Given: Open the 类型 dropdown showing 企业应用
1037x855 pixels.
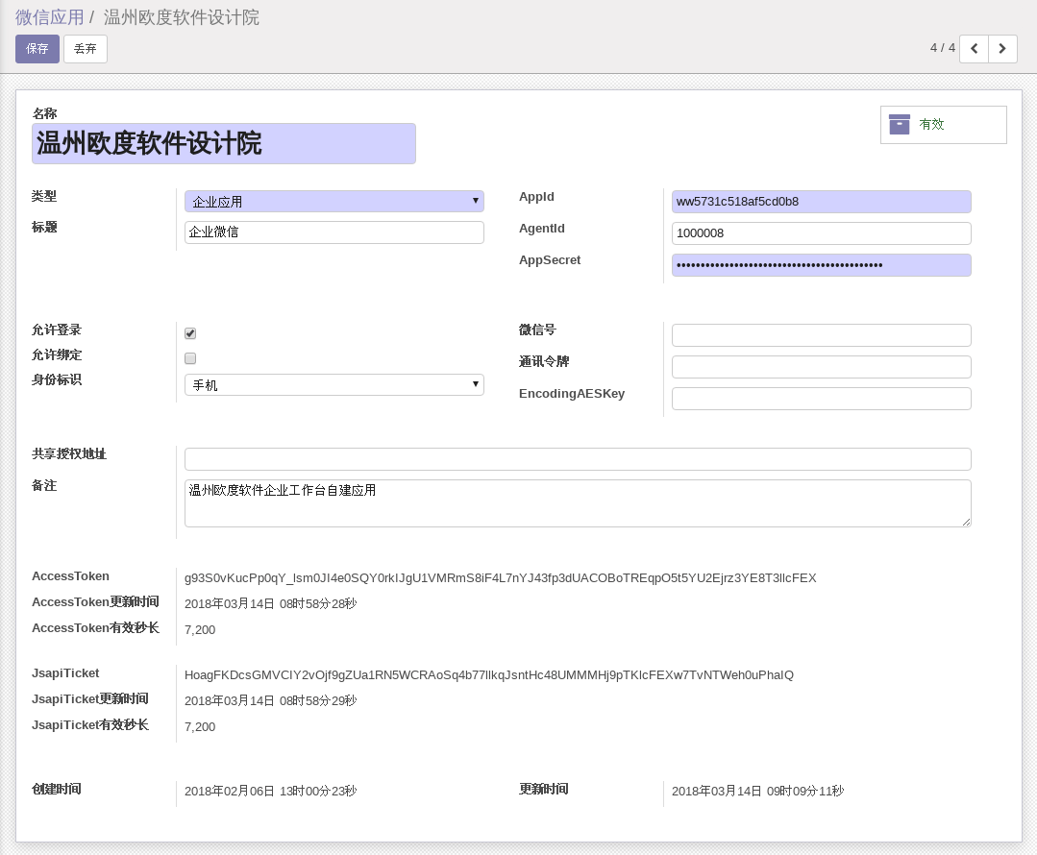Looking at the screenshot, I should click(x=334, y=201).
